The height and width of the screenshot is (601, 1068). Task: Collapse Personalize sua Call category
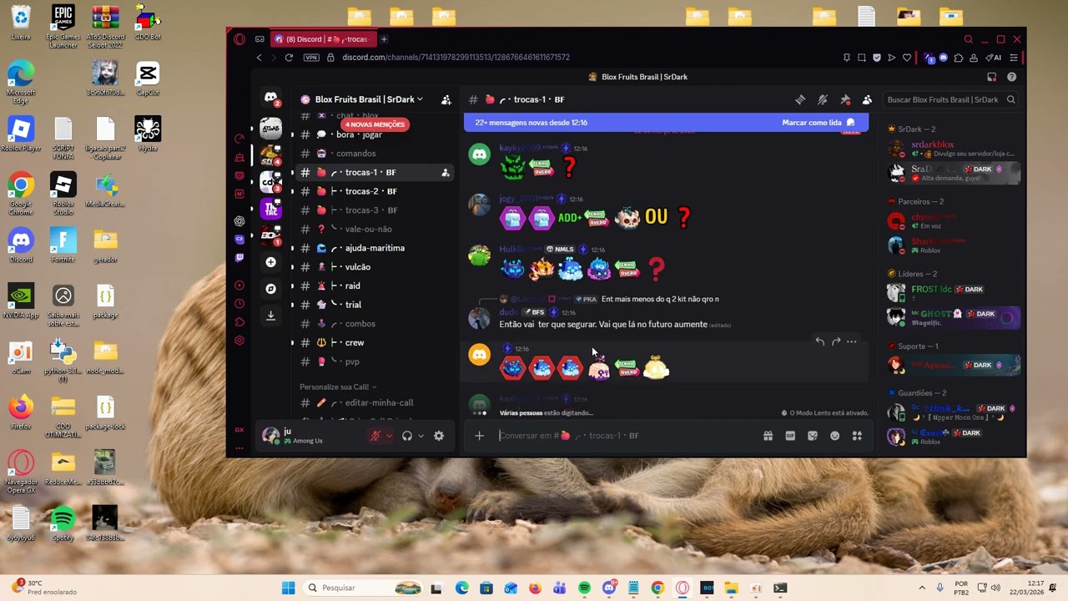[x=338, y=387]
